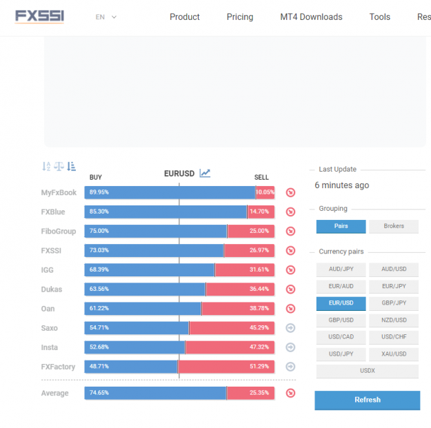Click the Refresh button
431x428 pixels.
coord(368,400)
